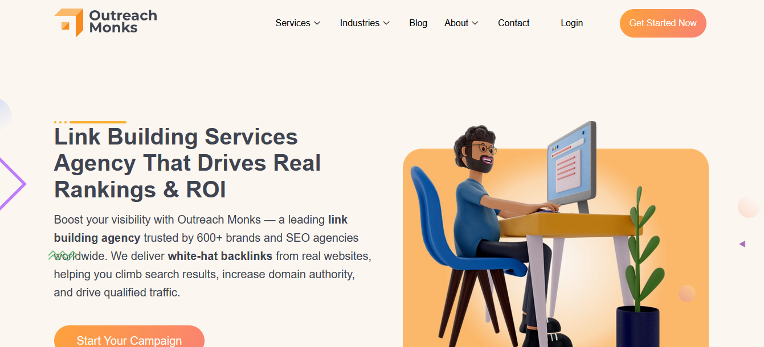Expand the About dropdown chevron
This screenshot has width=764, height=347.
(475, 23)
